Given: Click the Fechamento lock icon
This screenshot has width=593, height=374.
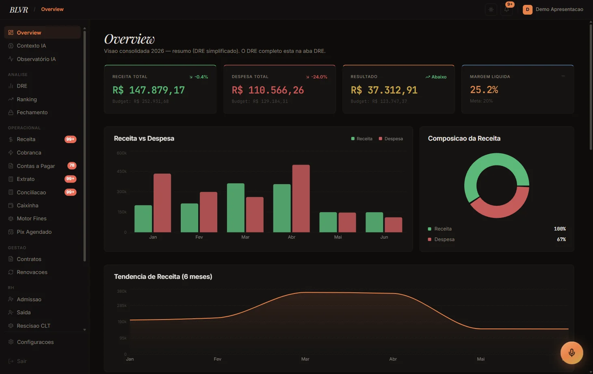Looking at the screenshot, I should 11,113.
